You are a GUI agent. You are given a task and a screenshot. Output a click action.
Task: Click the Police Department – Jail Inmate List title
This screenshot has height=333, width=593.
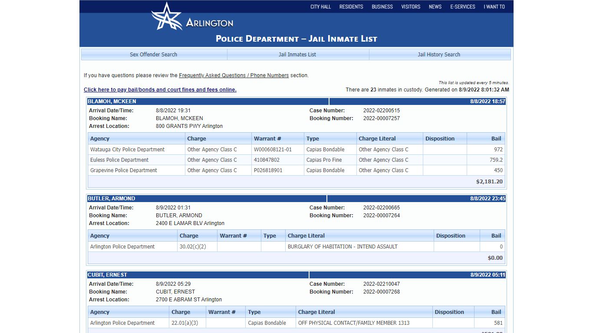[x=296, y=39]
